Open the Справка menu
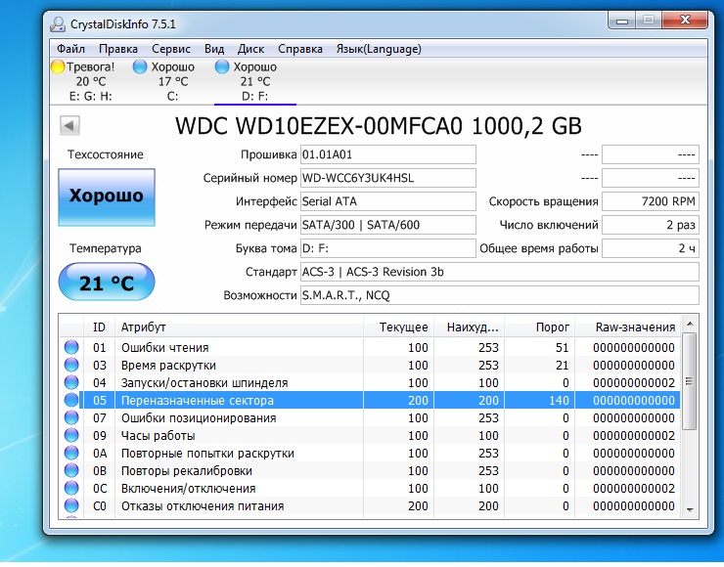This screenshot has width=724, height=567. 300,49
